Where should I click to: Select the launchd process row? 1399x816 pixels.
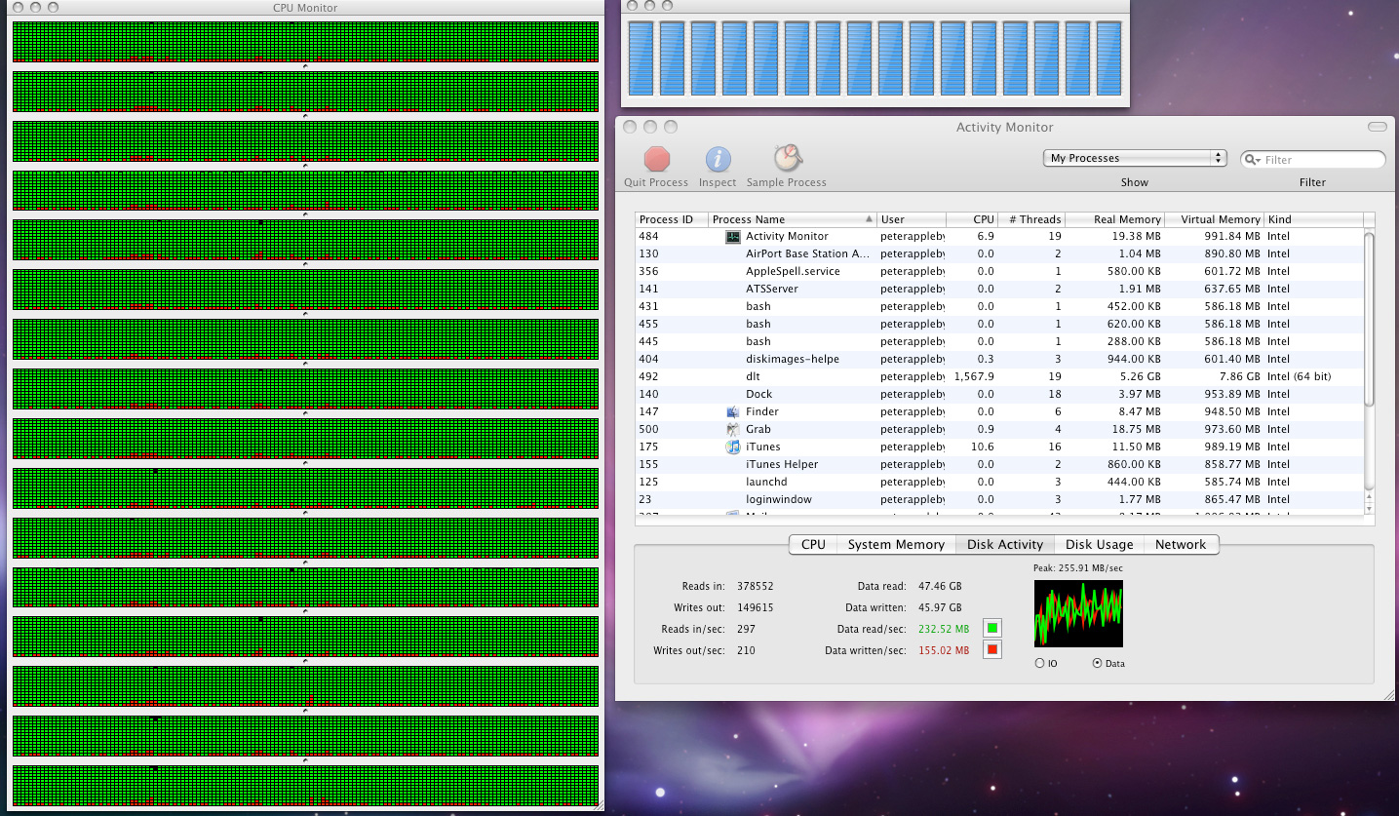[998, 482]
